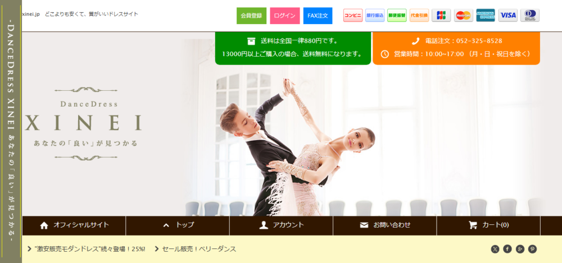Click the 銀行振込 payment icon
The image size is (562, 263).
click(375, 15)
